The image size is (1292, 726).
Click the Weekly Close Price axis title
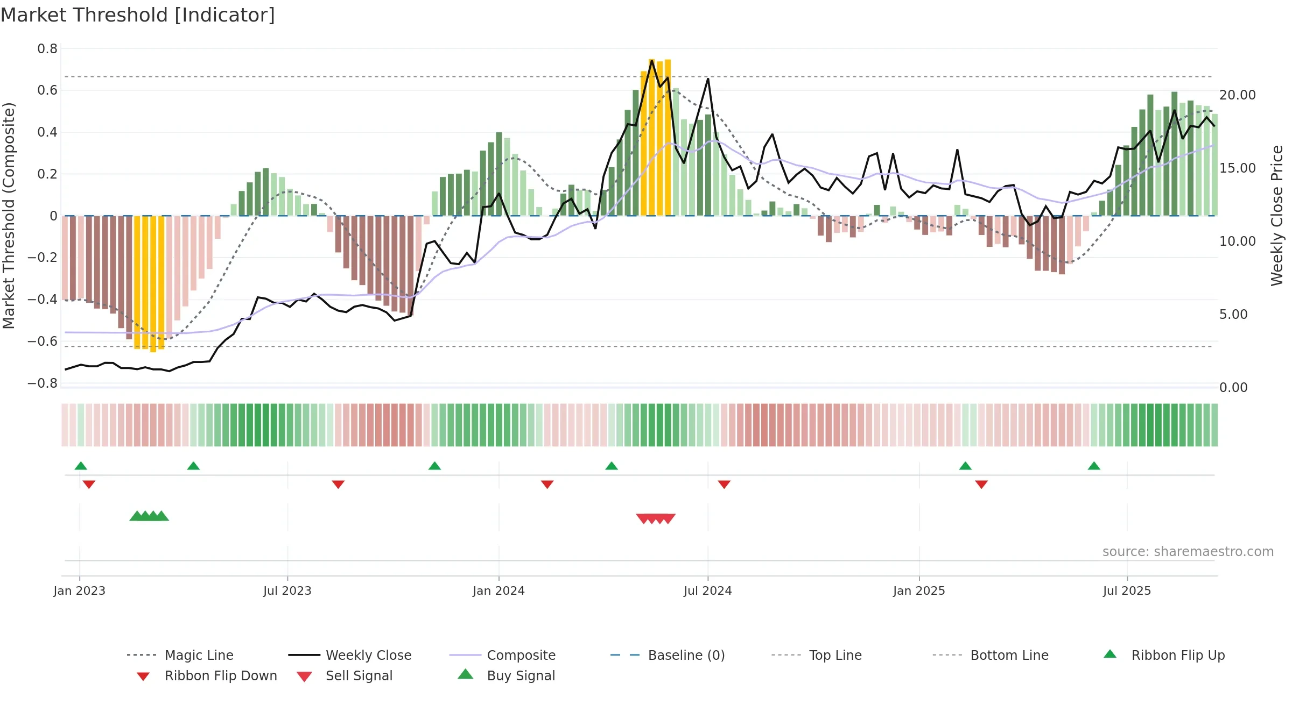click(1277, 215)
